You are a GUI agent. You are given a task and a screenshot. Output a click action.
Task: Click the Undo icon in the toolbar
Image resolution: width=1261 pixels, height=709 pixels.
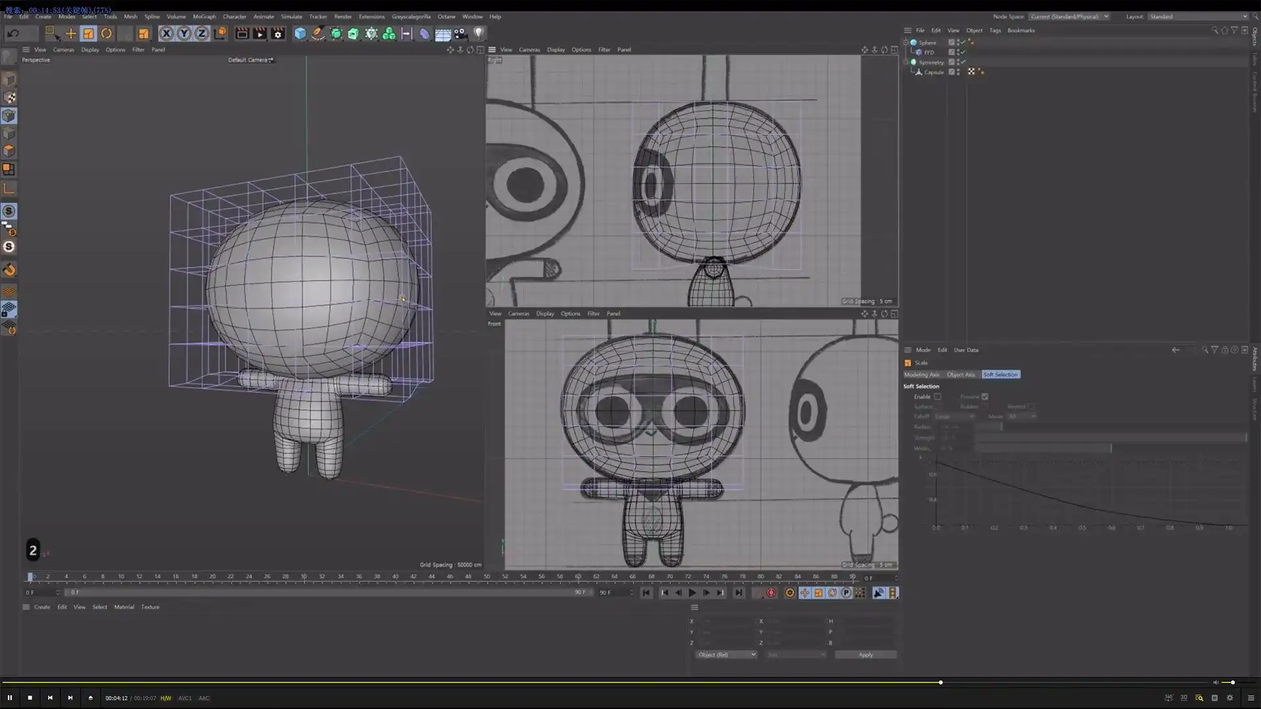click(x=12, y=33)
